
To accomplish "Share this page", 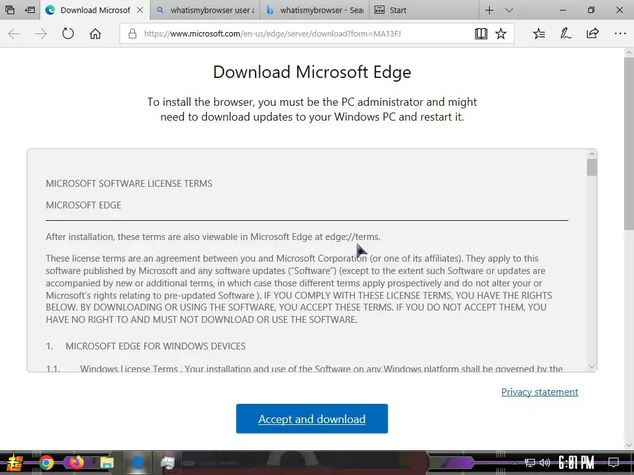I will pyautogui.click(x=593, y=33).
